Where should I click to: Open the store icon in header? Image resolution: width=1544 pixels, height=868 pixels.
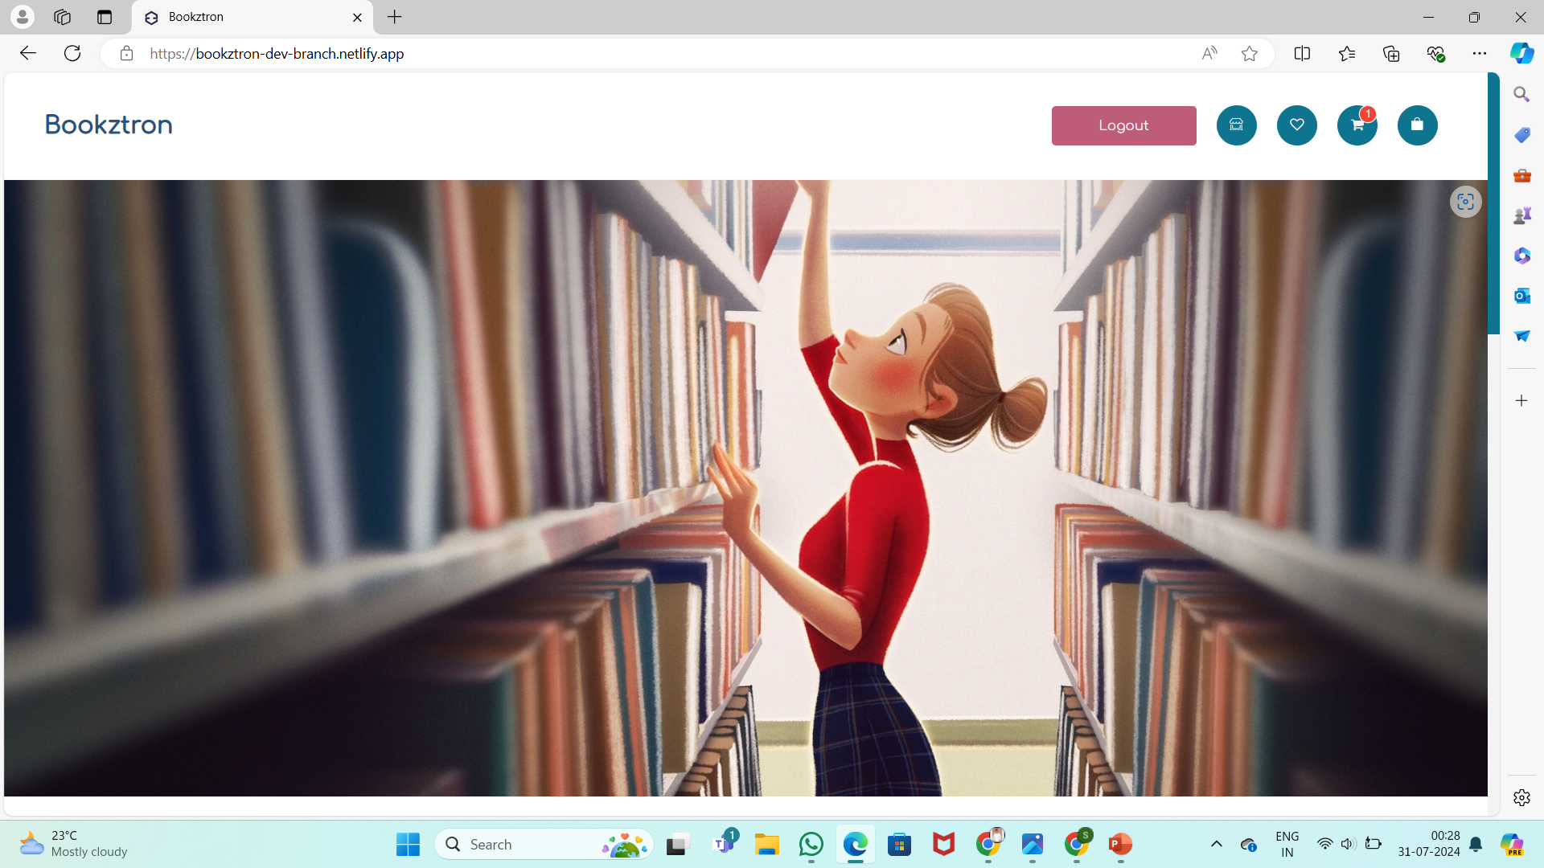pos(1236,125)
